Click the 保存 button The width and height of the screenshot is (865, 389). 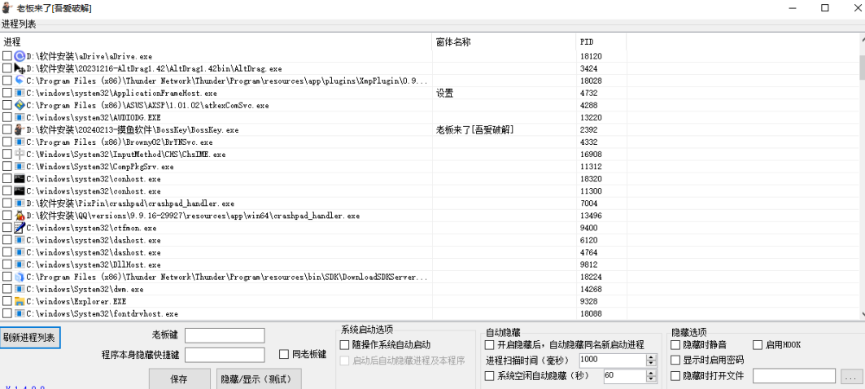tap(179, 379)
